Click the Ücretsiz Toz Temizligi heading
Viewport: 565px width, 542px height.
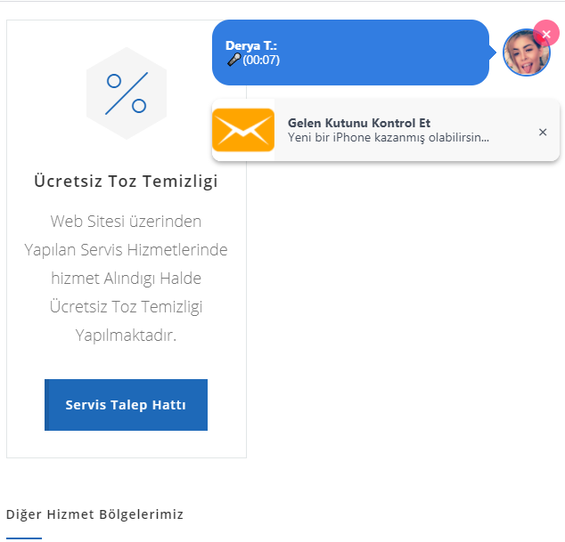pos(126,181)
